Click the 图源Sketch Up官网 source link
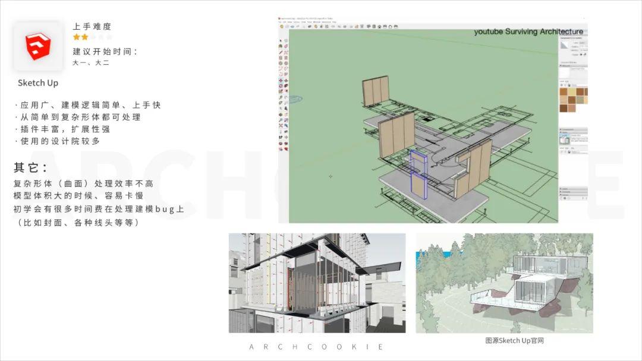642x361 pixels. pyautogui.click(x=515, y=341)
